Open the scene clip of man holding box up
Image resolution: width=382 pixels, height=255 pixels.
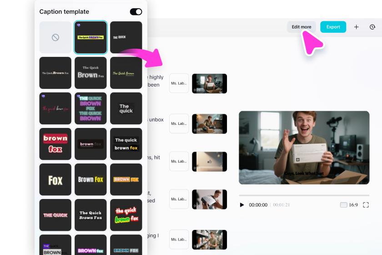coord(210,83)
